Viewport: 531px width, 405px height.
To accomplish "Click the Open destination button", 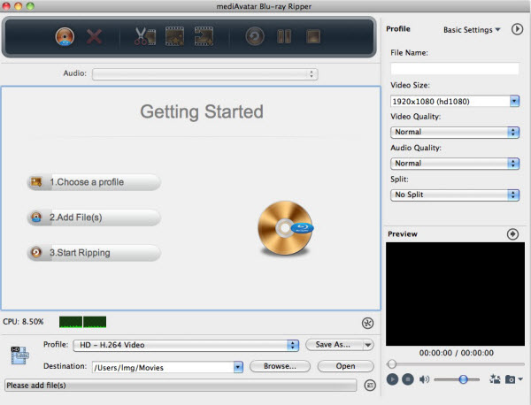I will click(345, 366).
